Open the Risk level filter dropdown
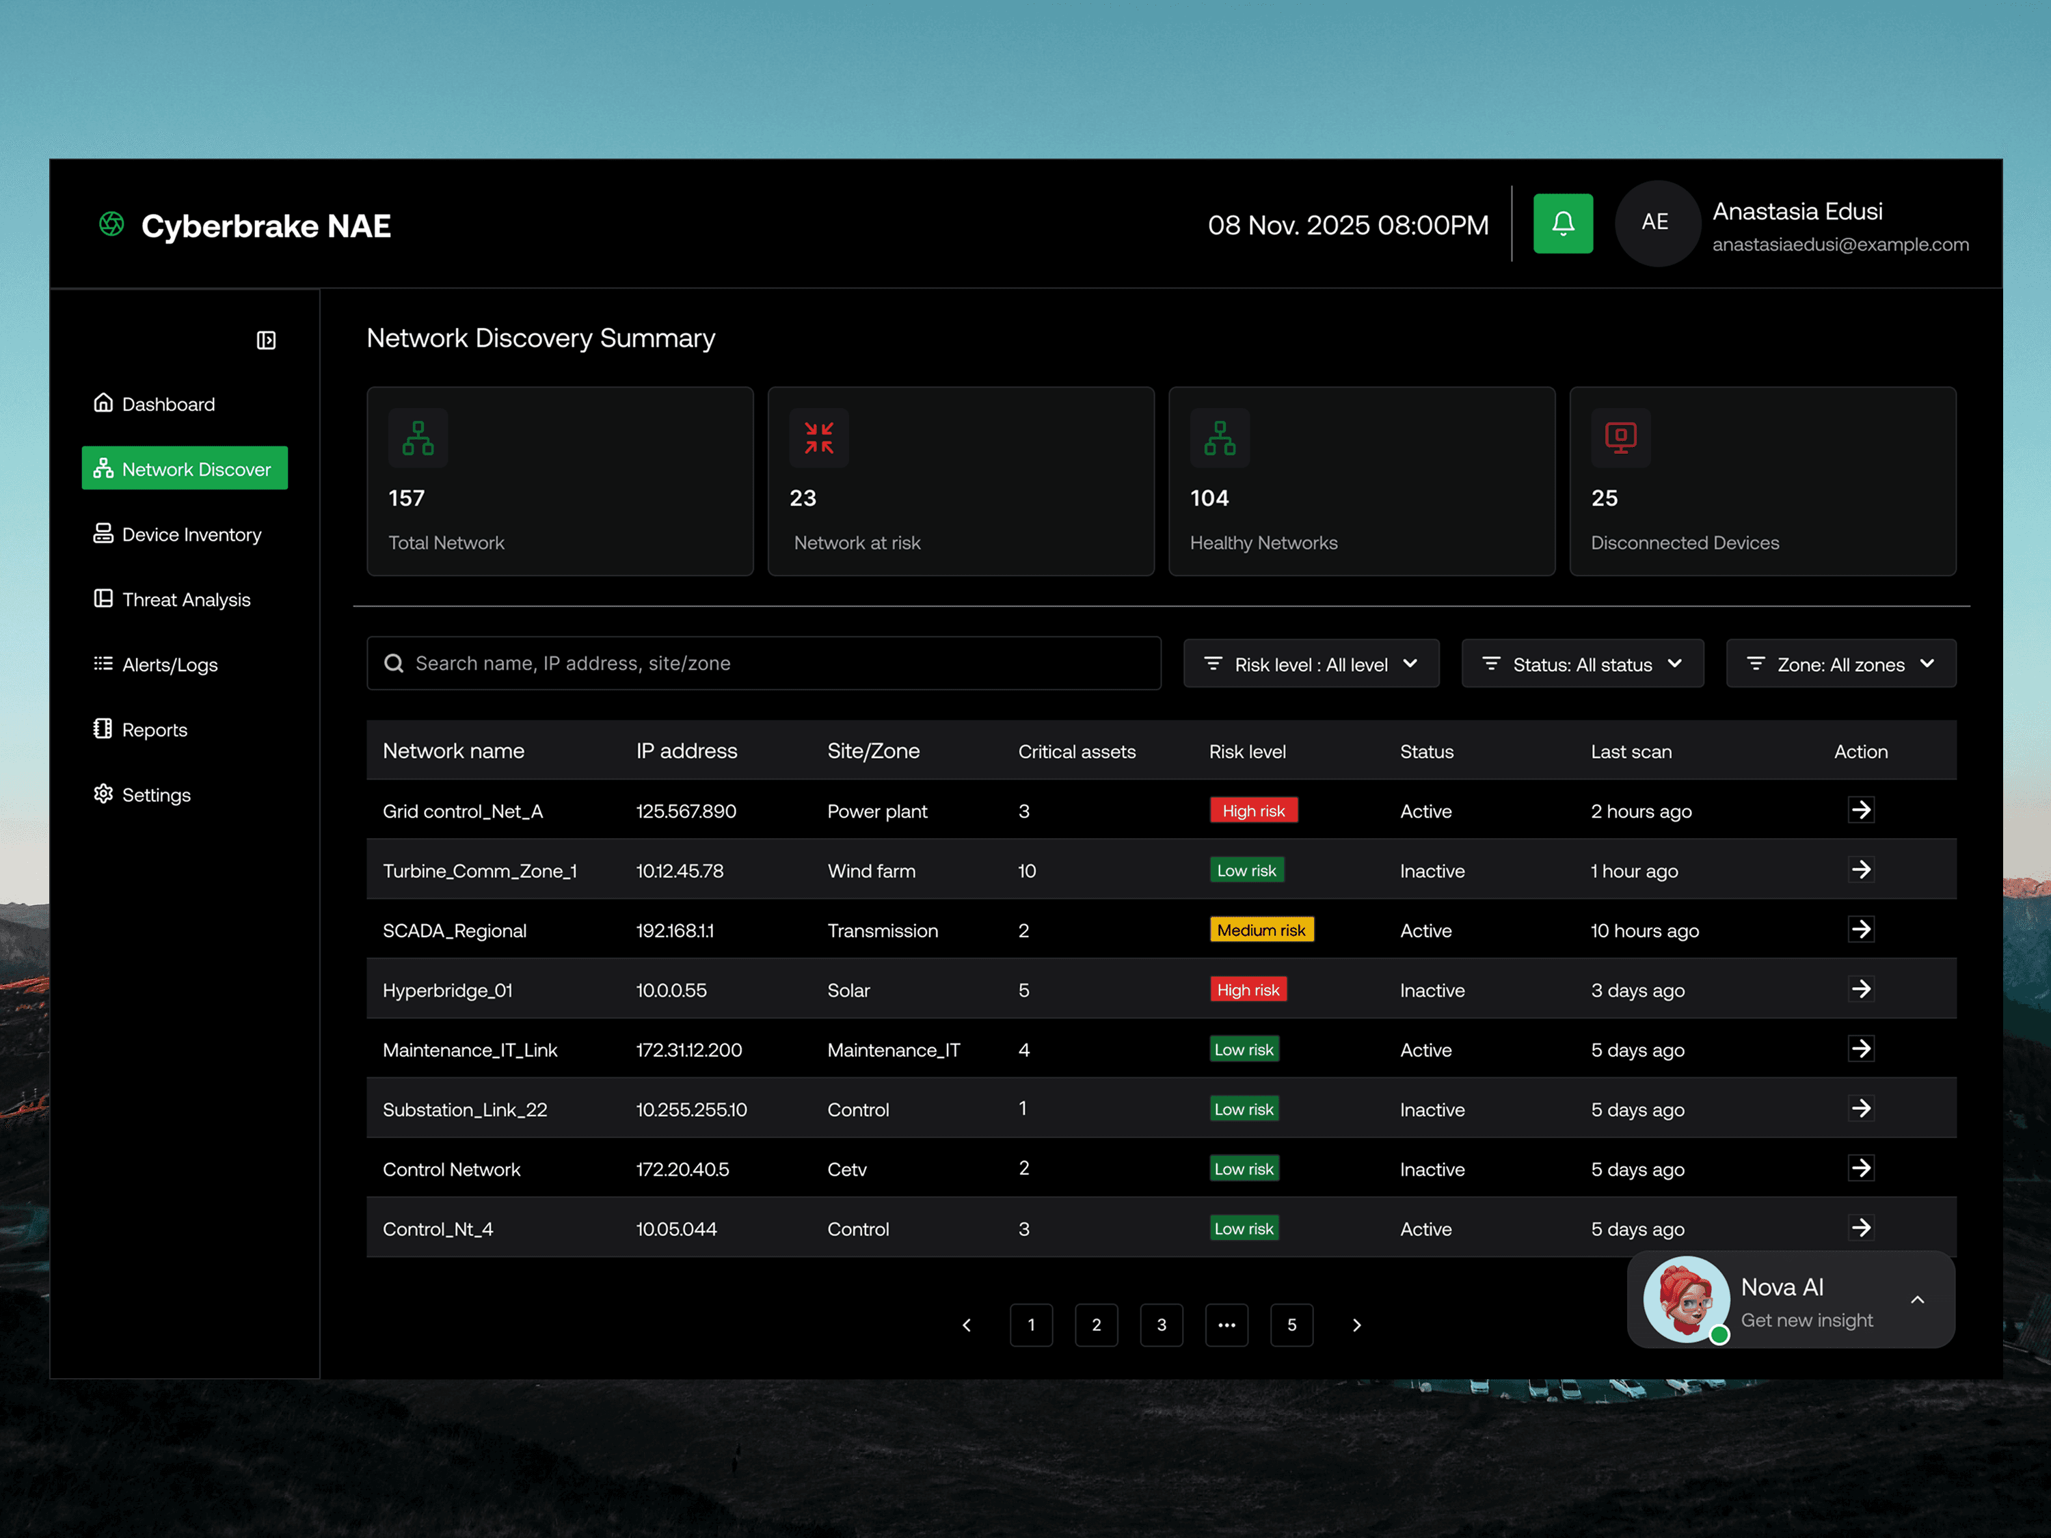 [1310, 664]
